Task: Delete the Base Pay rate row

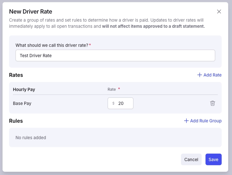Action: pos(213,103)
